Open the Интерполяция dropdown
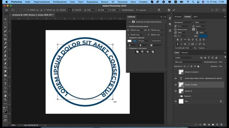Screen dimensions: 229x128 point(142,10)
